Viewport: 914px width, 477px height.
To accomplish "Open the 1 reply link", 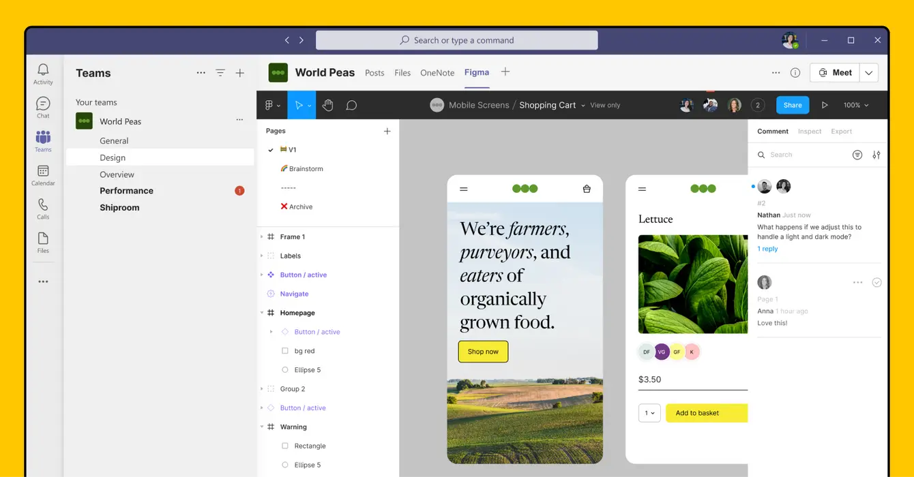I will 767,249.
